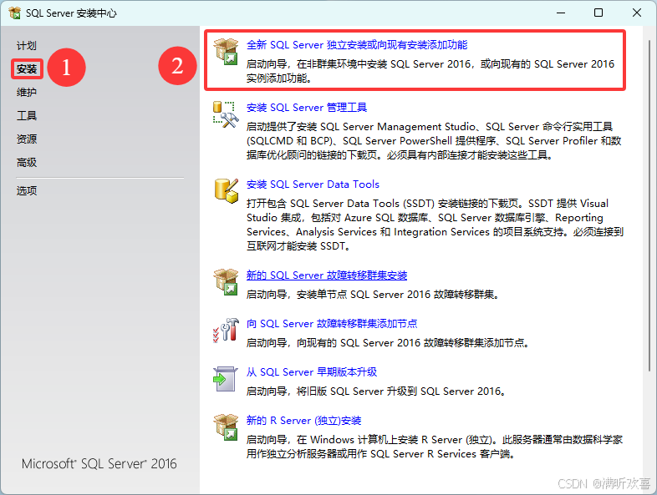Click the add node wrench icon
Viewport: 657px width, 495px height.
[226, 331]
